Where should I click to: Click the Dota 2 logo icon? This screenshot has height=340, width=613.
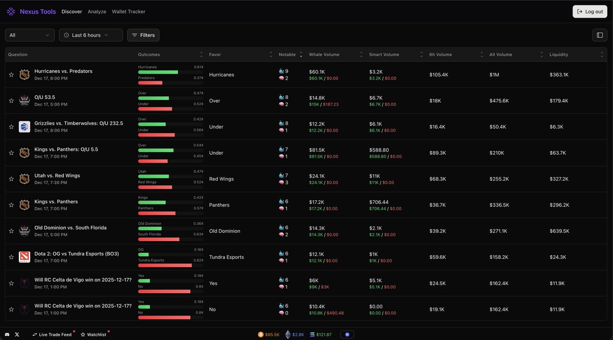coord(25,257)
